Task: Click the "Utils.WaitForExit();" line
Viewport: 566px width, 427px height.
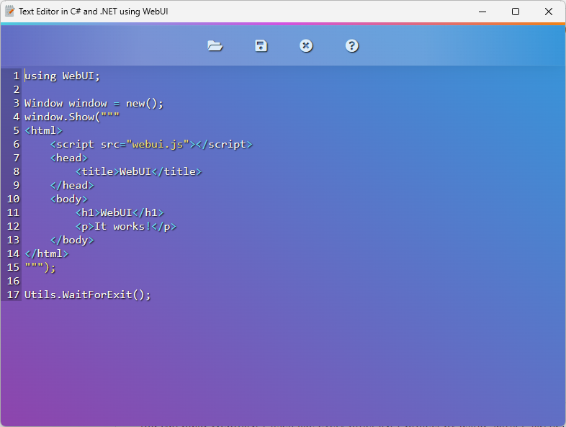Action: [x=87, y=295]
